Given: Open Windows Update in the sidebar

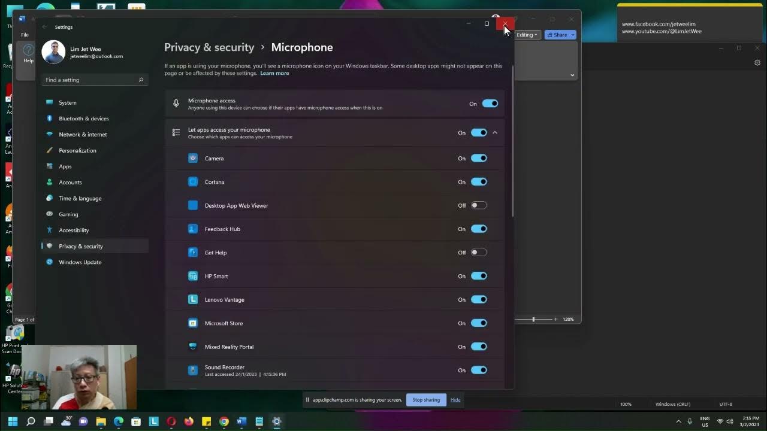Looking at the screenshot, I should coord(95,262).
